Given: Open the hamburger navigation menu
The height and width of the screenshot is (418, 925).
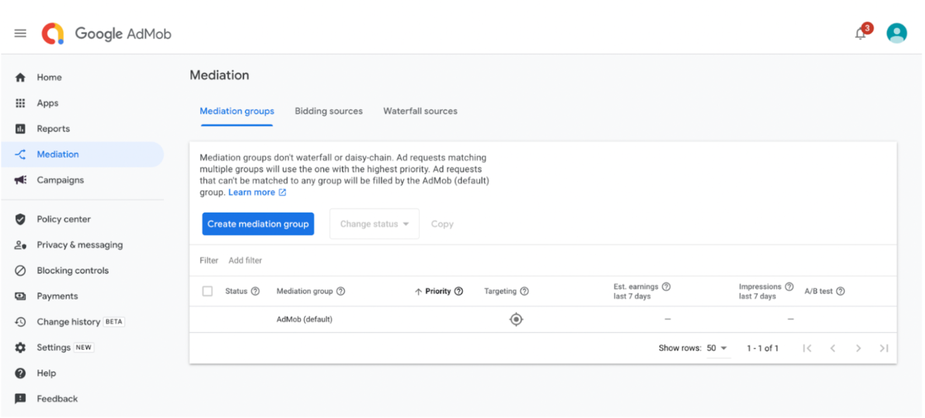Looking at the screenshot, I should pos(20,34).
